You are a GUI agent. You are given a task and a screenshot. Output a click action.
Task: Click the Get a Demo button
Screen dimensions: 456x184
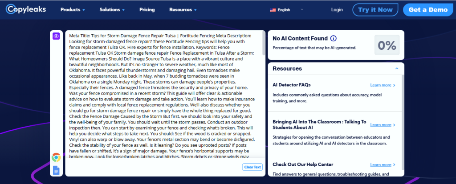pos(428,10)
